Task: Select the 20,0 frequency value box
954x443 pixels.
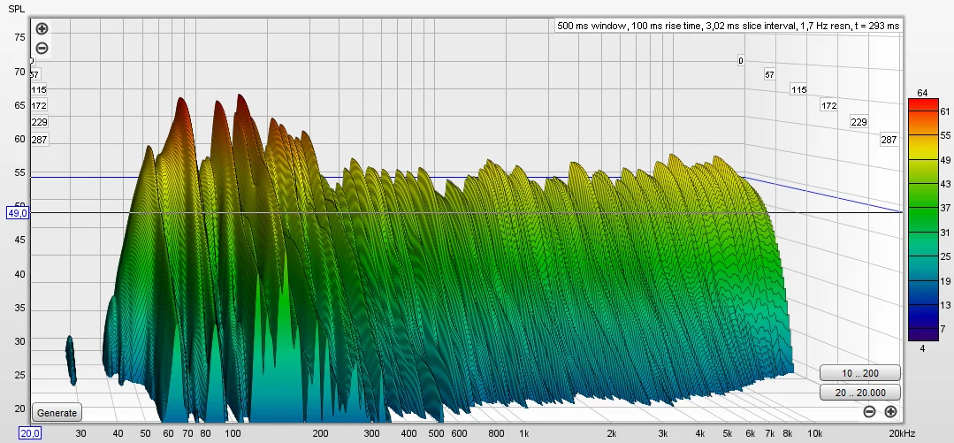Action: click(30, 433)
